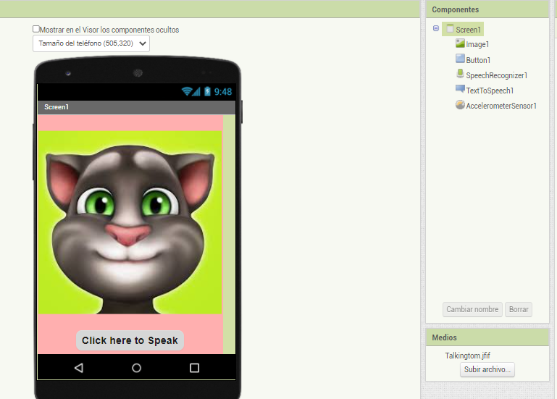This screenshot has width=557, height=399.
Task: Select the Click here to Speak button
Action: (x=130, y=340)
